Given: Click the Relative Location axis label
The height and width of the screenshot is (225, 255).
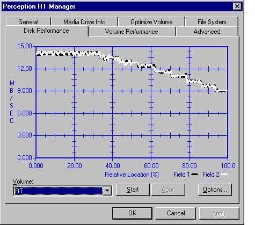Looking at the screenshot, I should [132, 175].
